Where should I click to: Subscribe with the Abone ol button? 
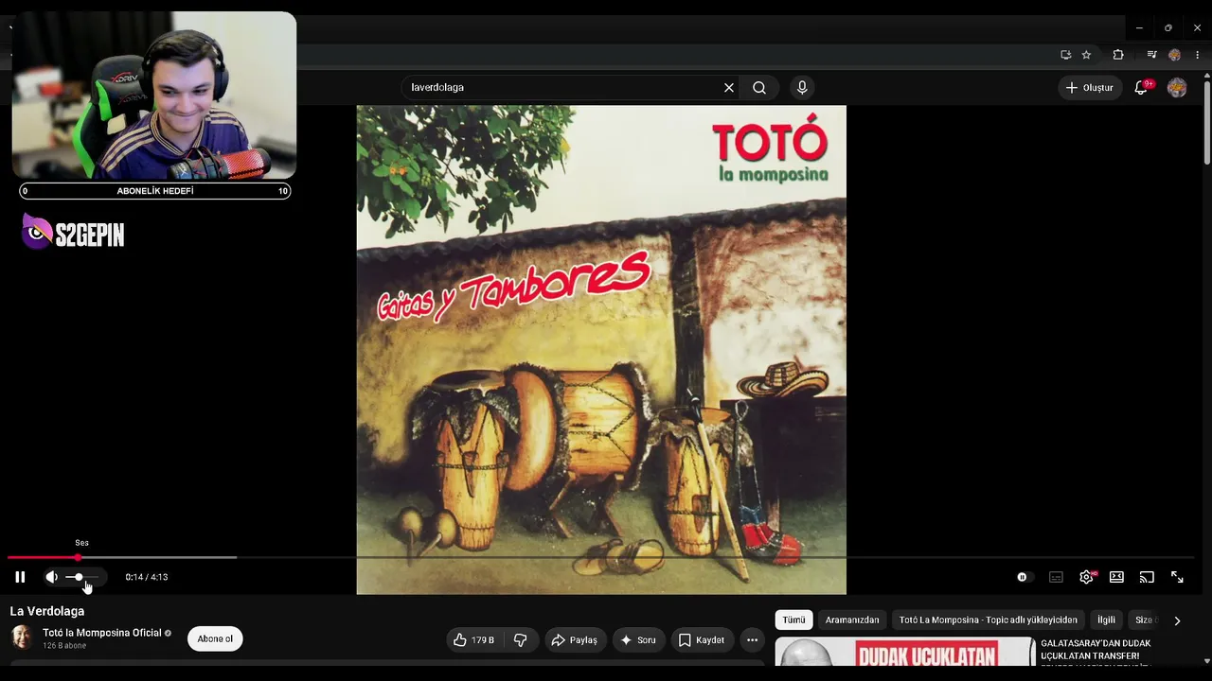pos(215,639)
